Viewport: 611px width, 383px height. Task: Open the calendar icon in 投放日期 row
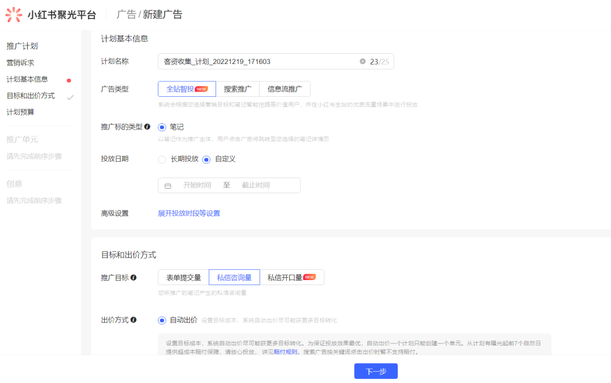tap(167, 185)
